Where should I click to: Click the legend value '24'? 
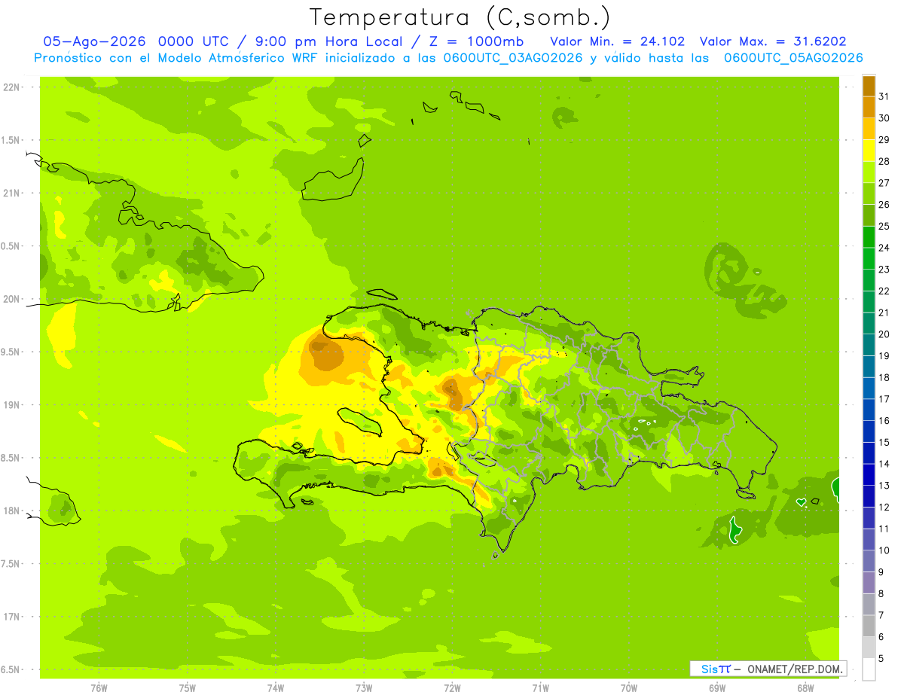(884, 248)
